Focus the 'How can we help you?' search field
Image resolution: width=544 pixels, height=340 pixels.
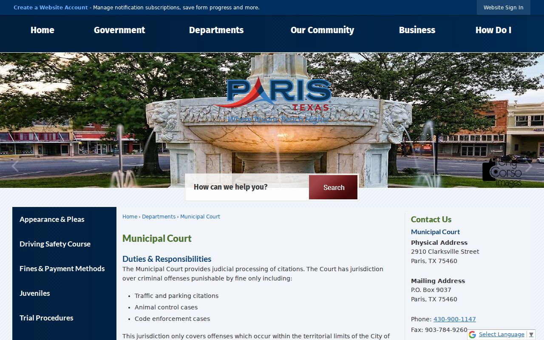pyautogui.click(x=247, y=187)
